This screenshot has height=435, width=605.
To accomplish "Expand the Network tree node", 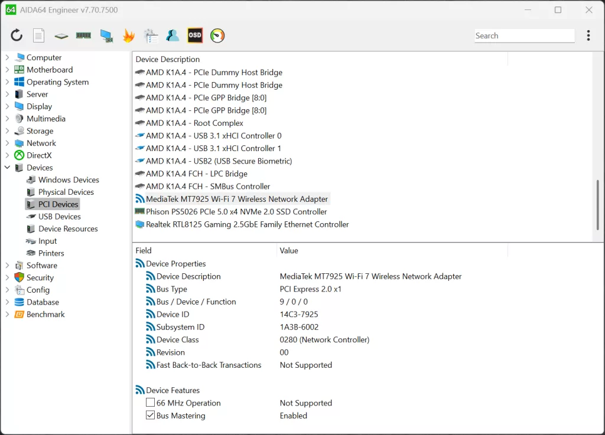I will pyautogui.click(x=7, y=143).
